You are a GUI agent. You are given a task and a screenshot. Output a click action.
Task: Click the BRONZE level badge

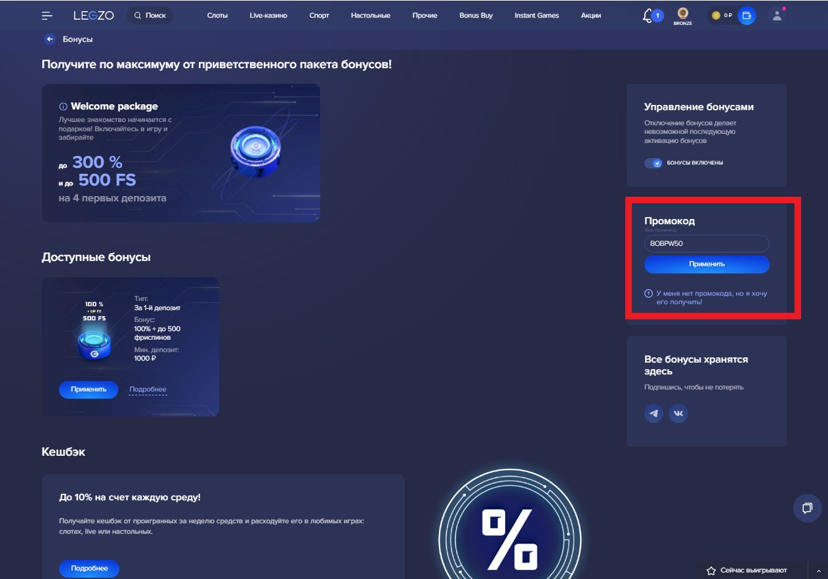coord(682,16)
